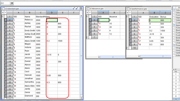Image resolution: width=180 pixels, height=101 pixels.
Task: Click into the formula bar
Action: [96, 3]
